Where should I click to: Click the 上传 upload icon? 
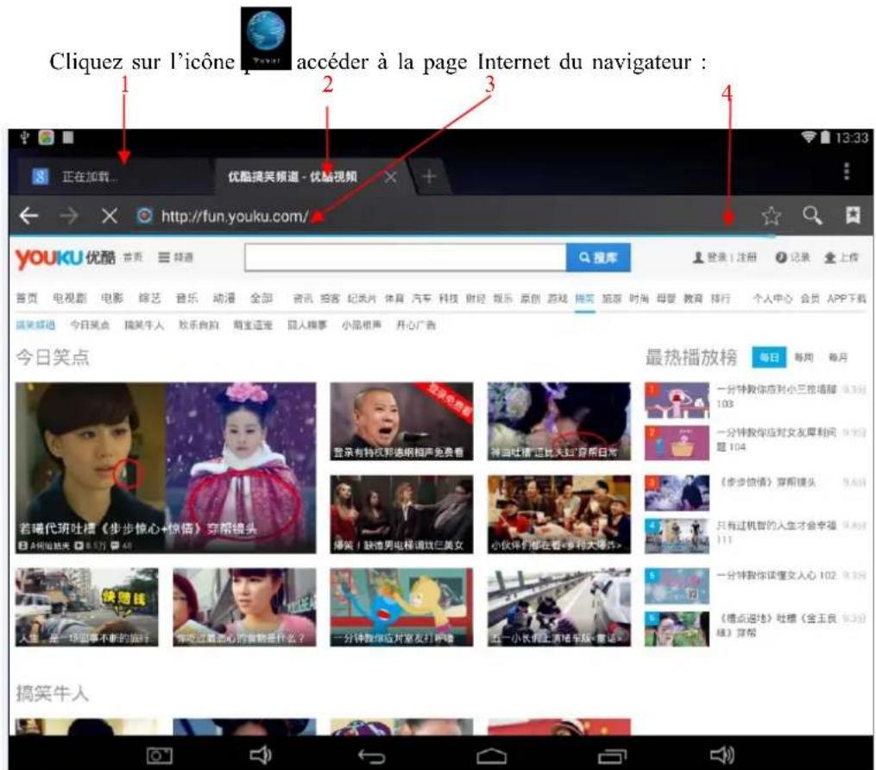[x=841, y=257]
